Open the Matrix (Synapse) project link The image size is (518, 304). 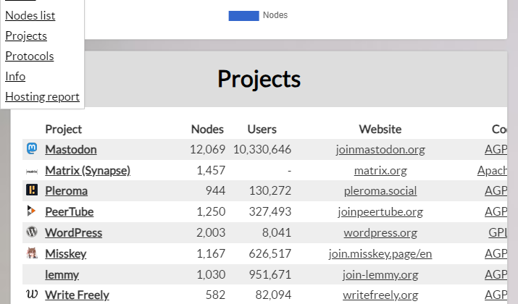pyautogui.click(x=88, y=170)
